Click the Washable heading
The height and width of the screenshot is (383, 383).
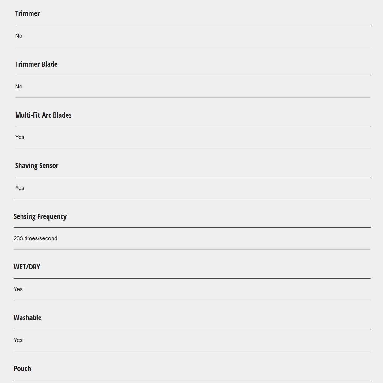coord(27,318)
